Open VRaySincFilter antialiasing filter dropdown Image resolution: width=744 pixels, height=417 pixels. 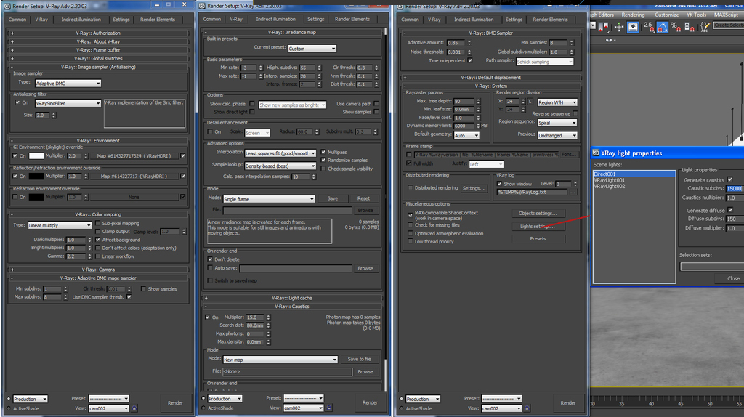tap(68, 103)
